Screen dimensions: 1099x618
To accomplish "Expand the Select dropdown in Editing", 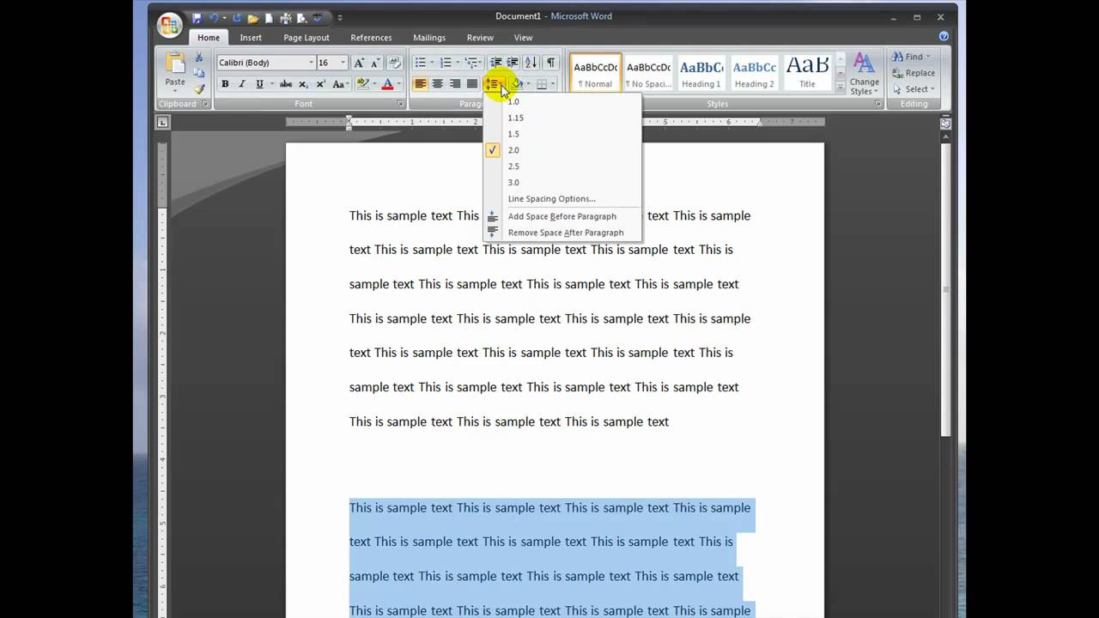I will [932, 89].
